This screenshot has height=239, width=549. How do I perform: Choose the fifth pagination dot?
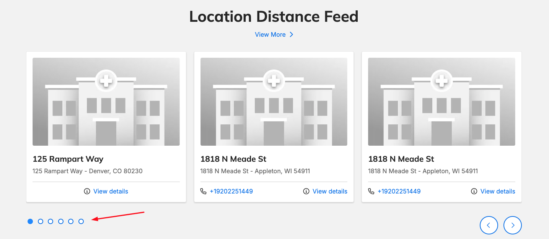tap(71, 221)
